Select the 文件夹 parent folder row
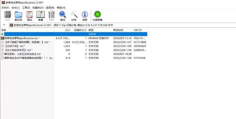Image resolution: width=236 pixels, height=119 pixels. (74, 34)
